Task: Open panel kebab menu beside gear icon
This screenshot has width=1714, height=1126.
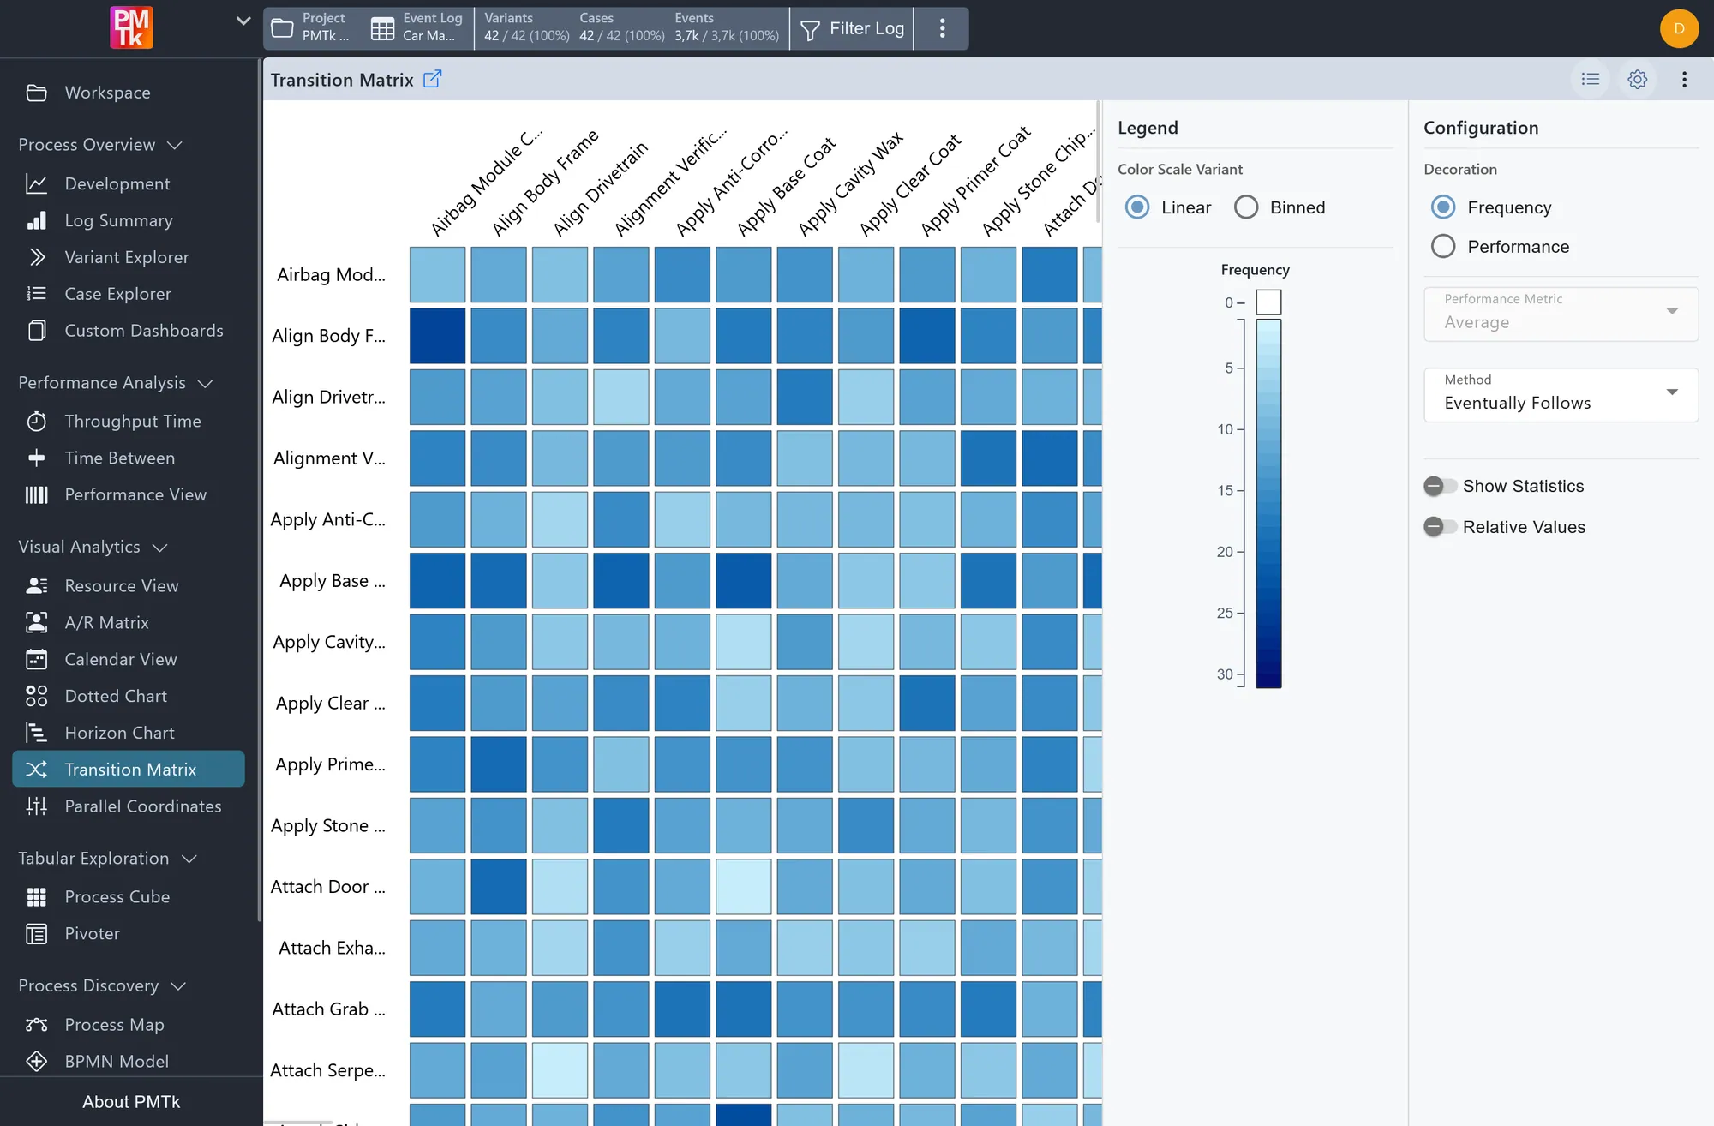Action: (x=1684, y=79)
